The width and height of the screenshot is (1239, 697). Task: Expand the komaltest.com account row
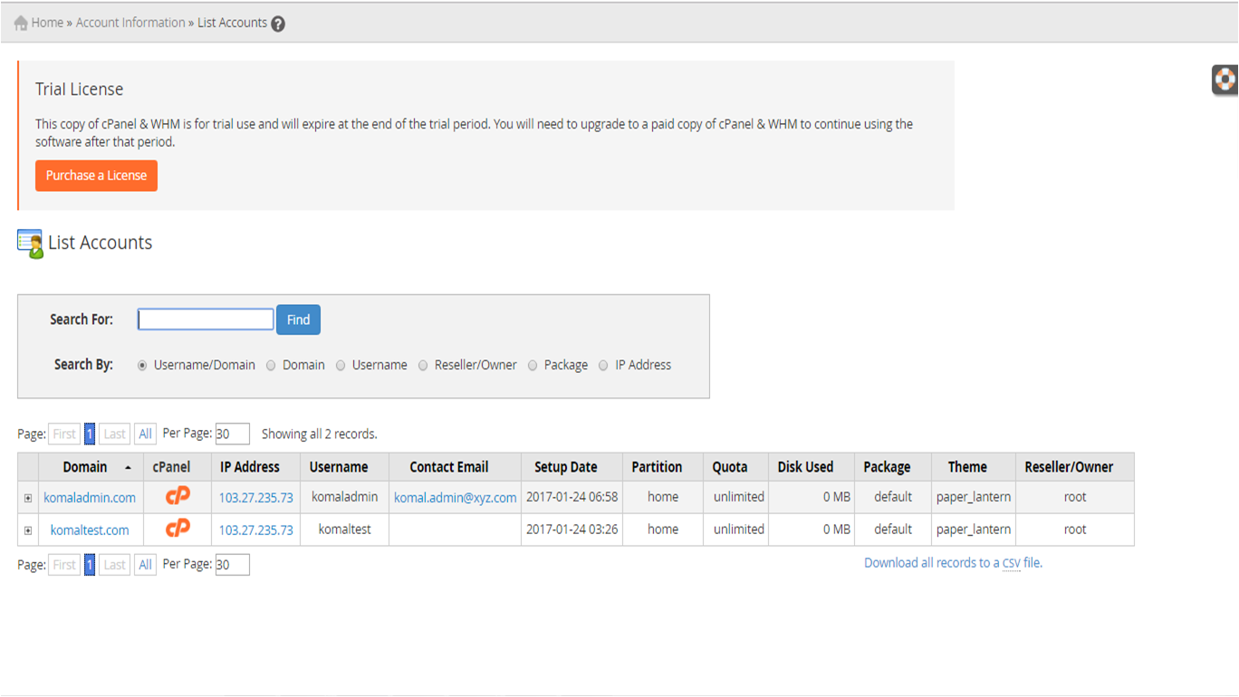[x=28, y=530]
